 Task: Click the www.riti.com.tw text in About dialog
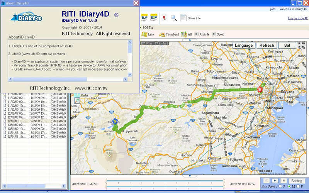point(91,88)
